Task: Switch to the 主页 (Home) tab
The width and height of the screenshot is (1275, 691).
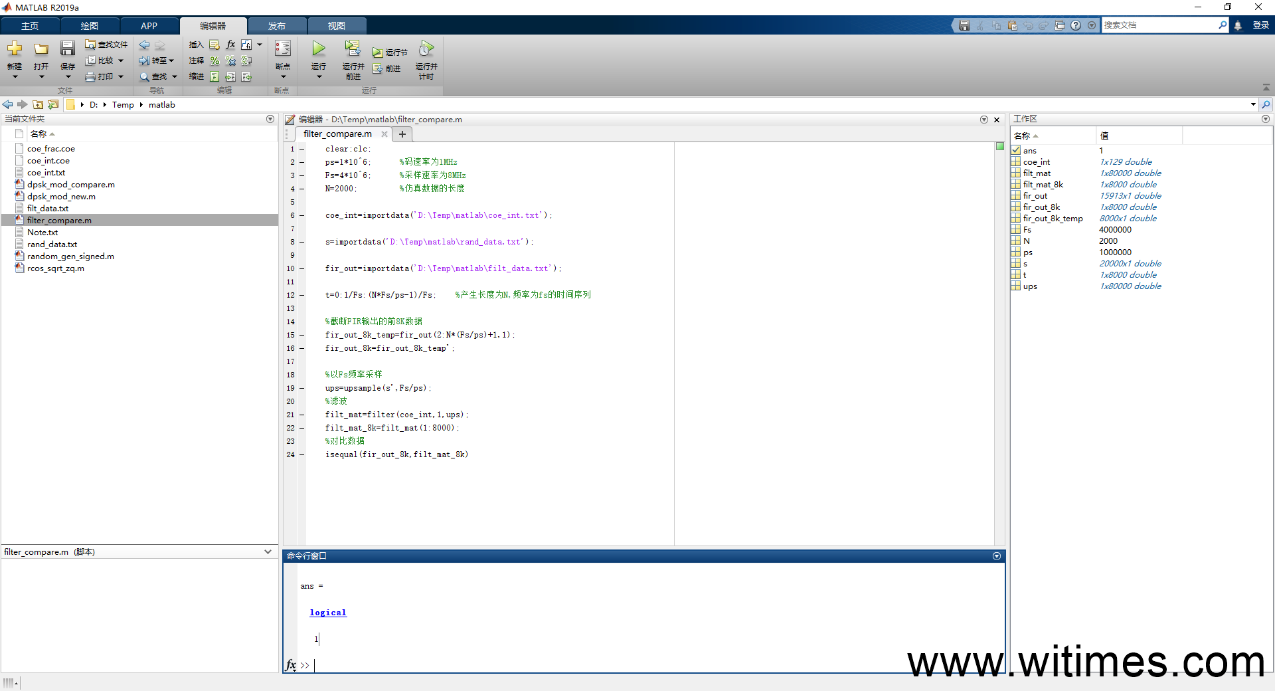Action: pyautogui.click(x=30, y=26)
